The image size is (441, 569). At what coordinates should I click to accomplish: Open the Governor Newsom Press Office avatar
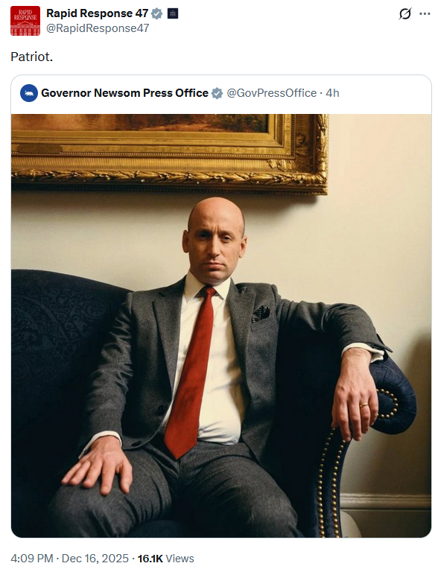[29, 93]
